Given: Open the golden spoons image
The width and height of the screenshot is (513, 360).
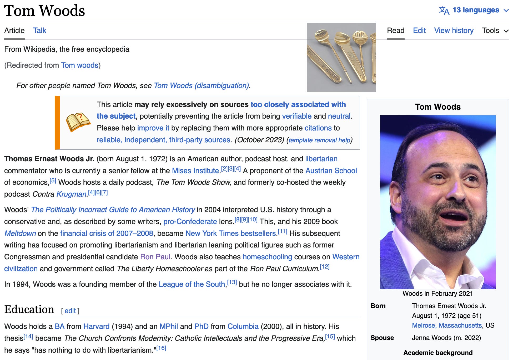Looking at the screenshot, I should pyautogui.click(x=341, y=57).
